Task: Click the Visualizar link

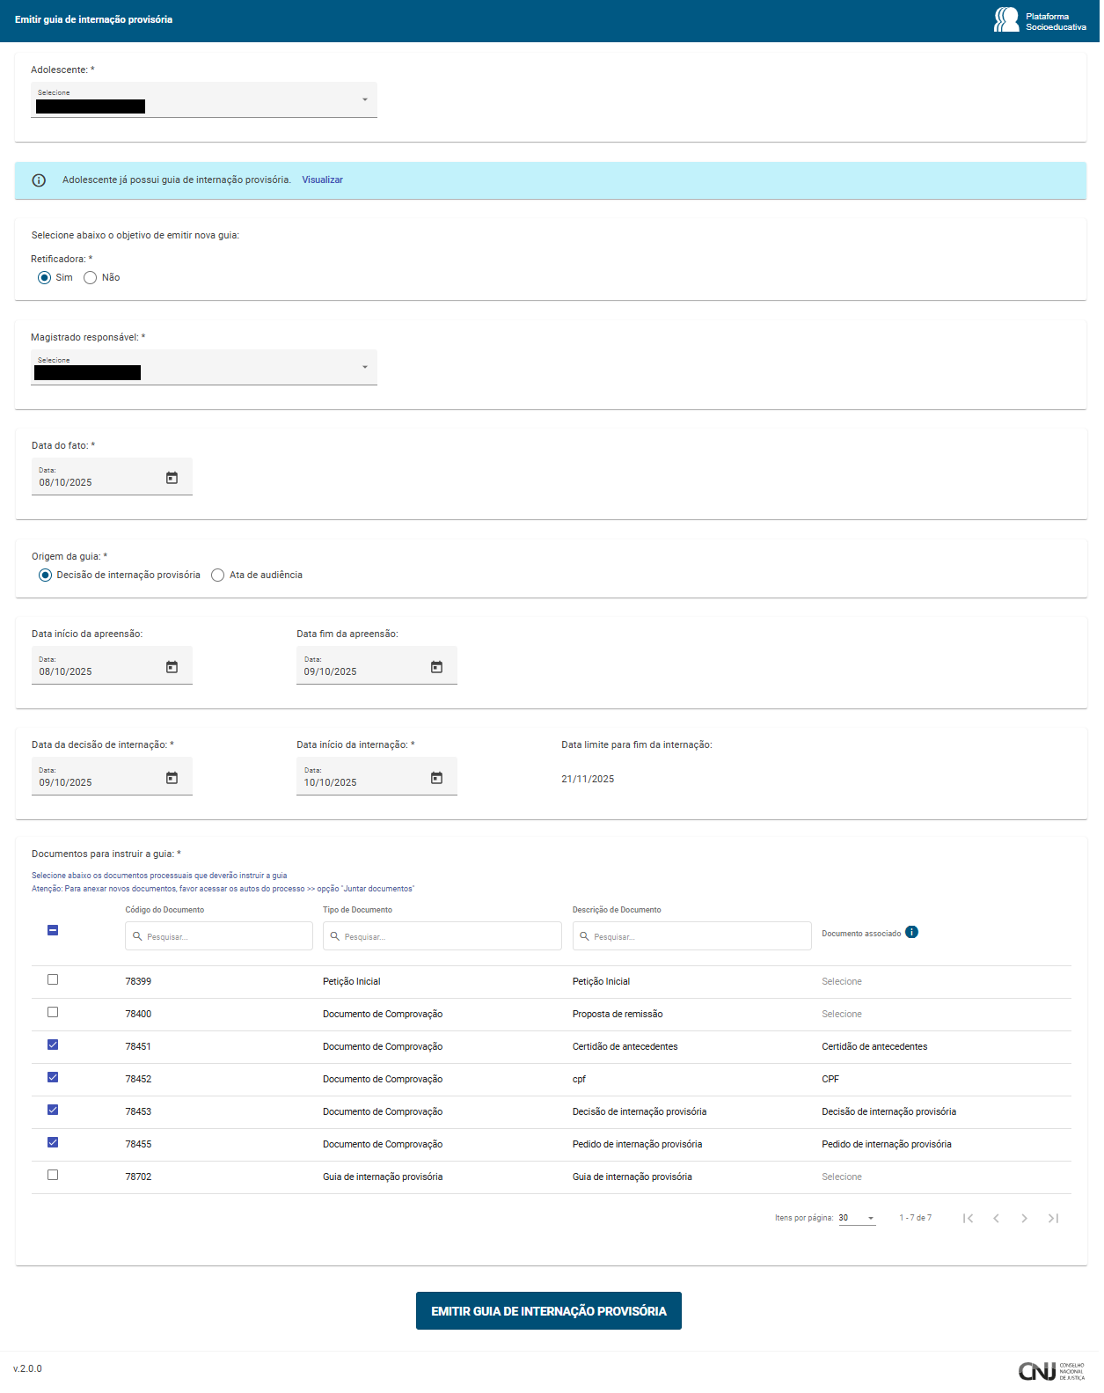Action: pyautogui.click(x=323, y=180)
